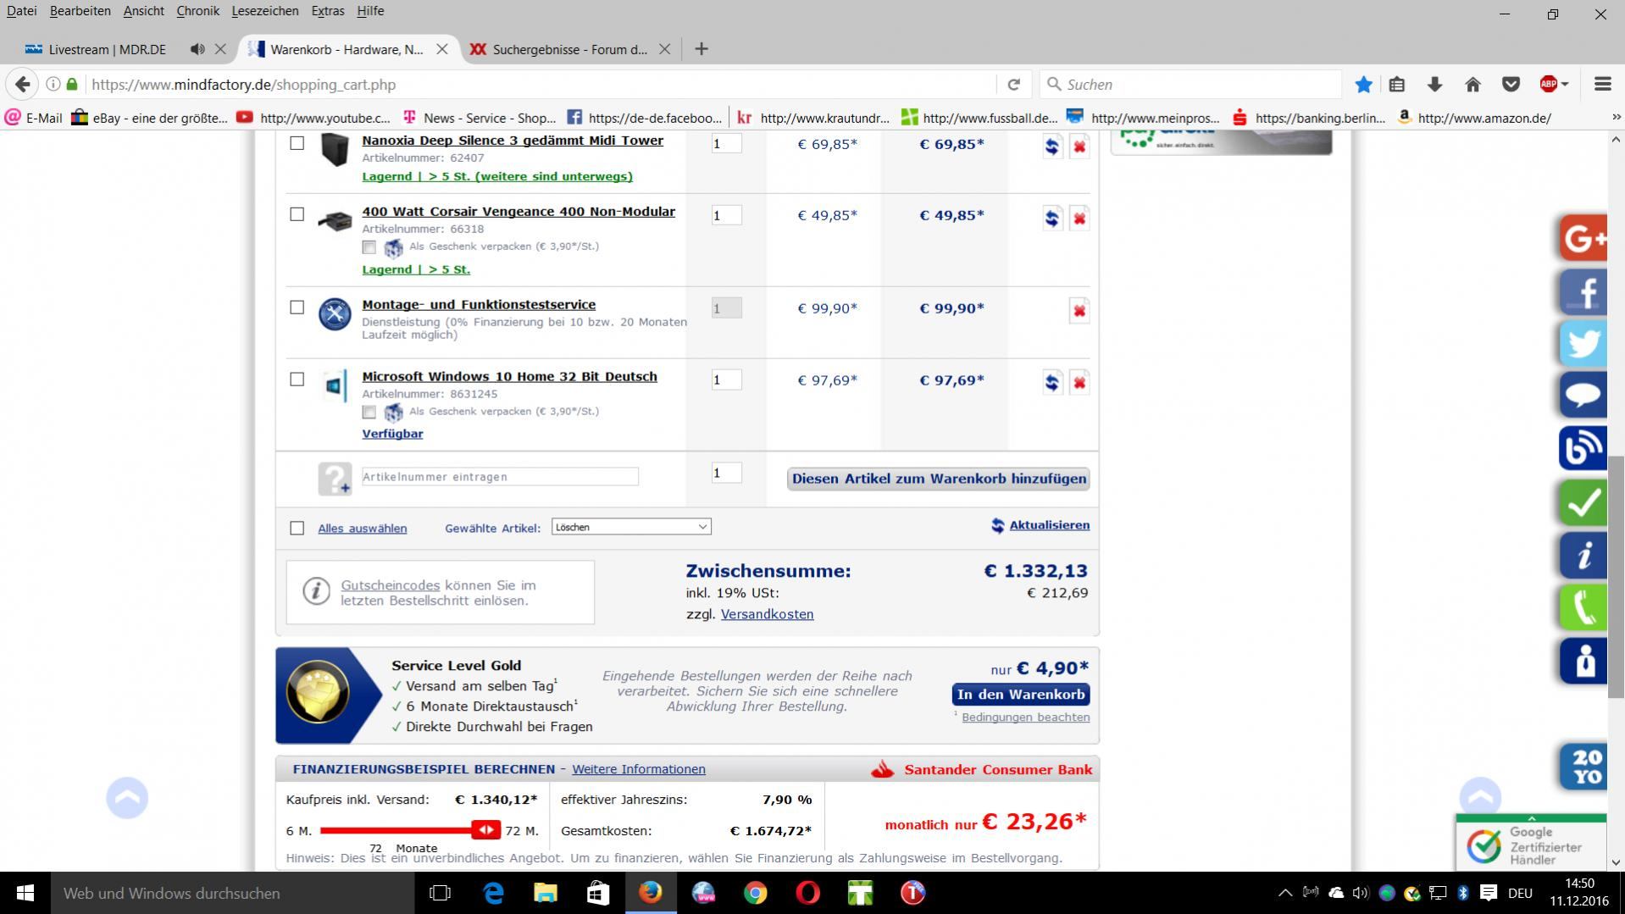Click the Firefox Suchen search box
Screen dimensions: 1625x914
[1191, 85]
